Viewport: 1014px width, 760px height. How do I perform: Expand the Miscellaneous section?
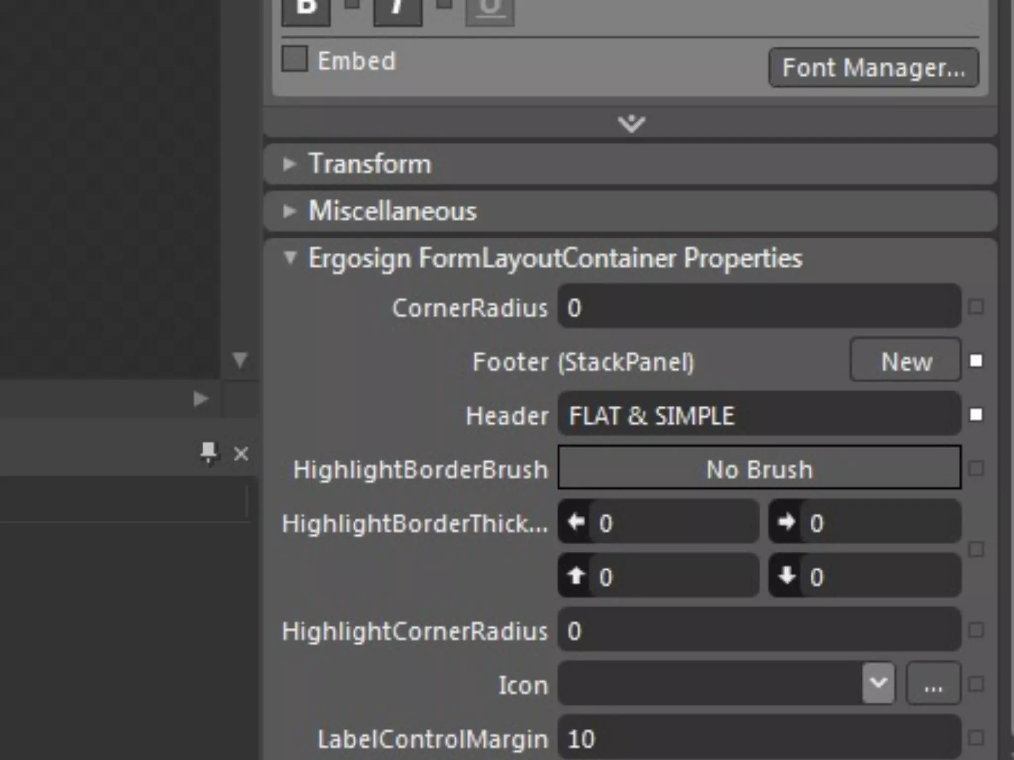(x=290, y=211)
